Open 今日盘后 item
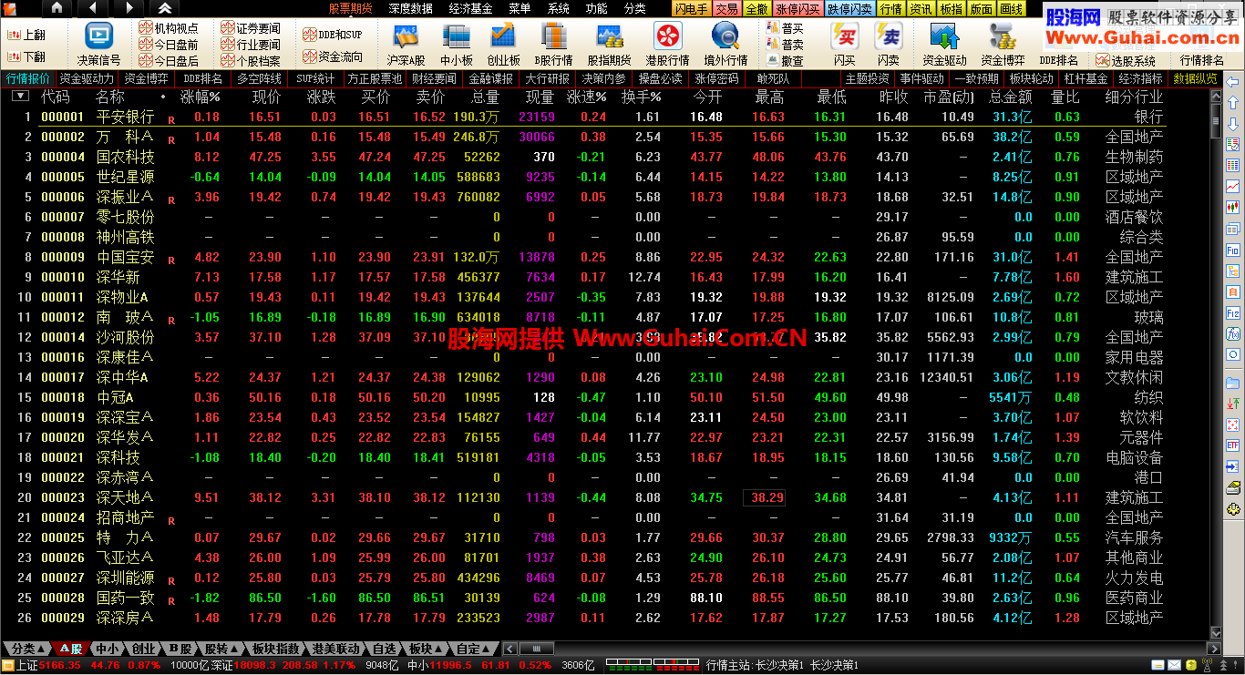The height and width of the screenshot is (675, 1245). [169, 61]
